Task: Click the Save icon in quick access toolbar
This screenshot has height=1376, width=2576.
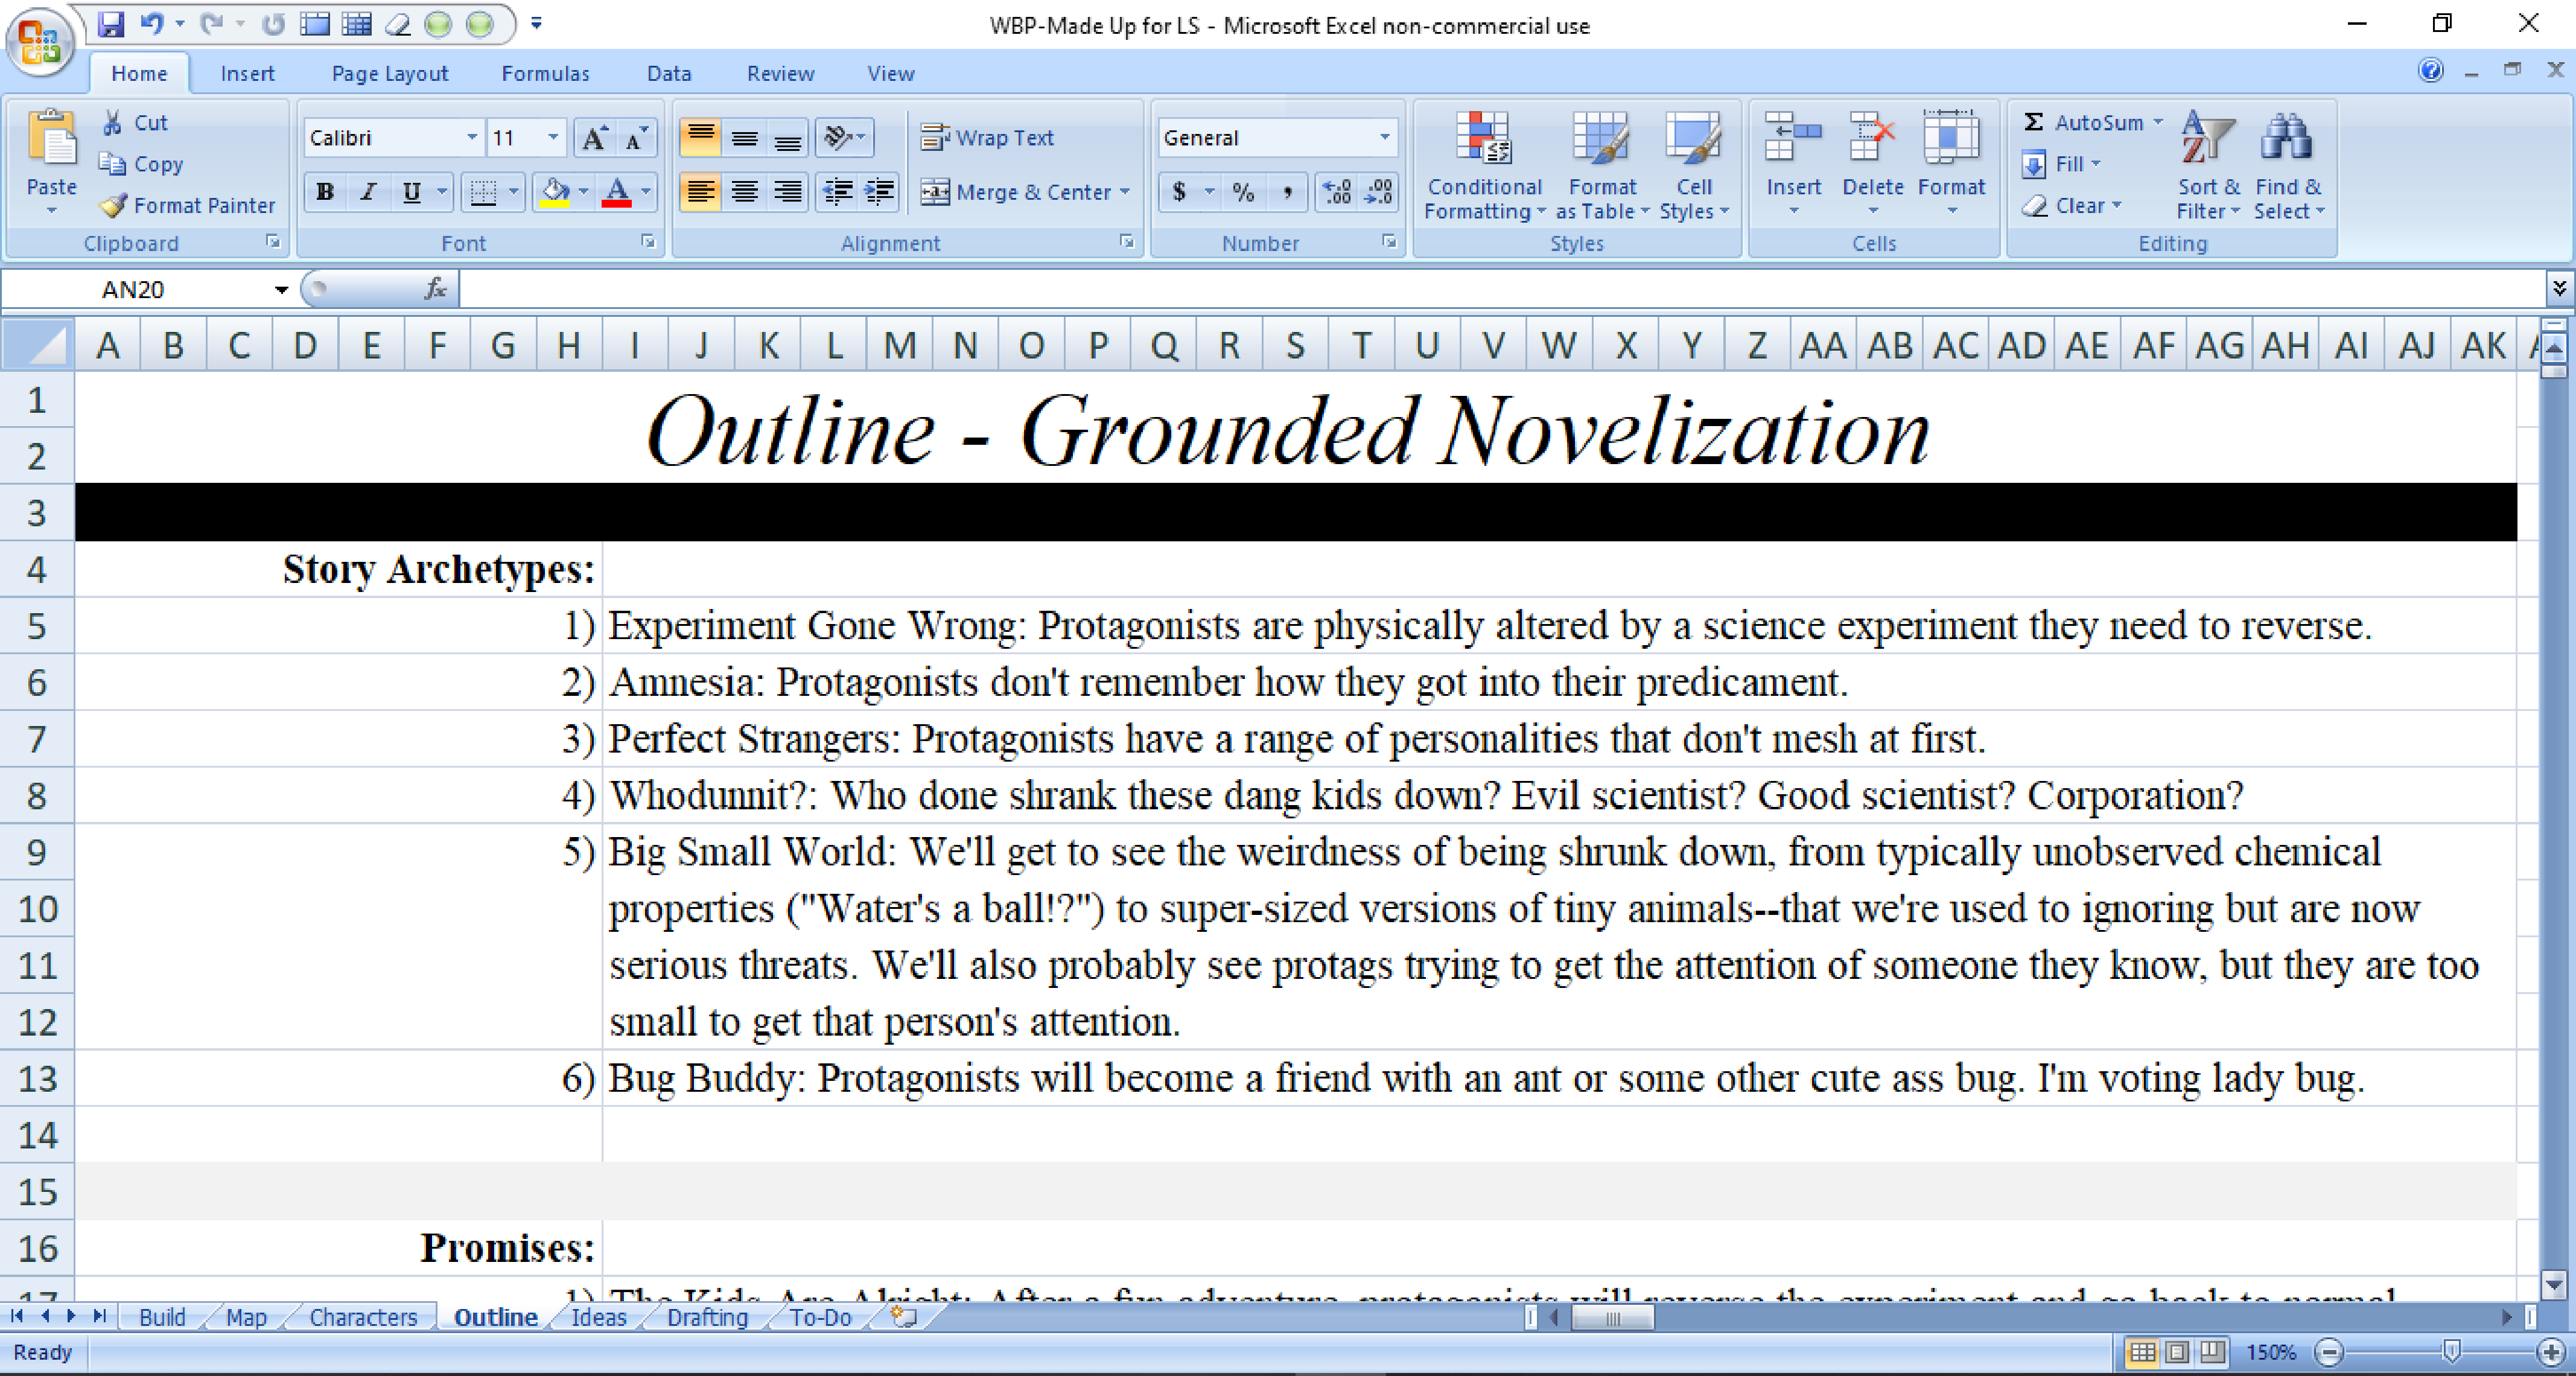Action: [x=111, y=24]
